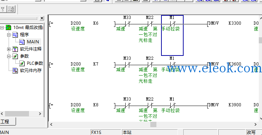Click D200 in the K7 rung
The image size is (262, 135).
tap(76, 64)
